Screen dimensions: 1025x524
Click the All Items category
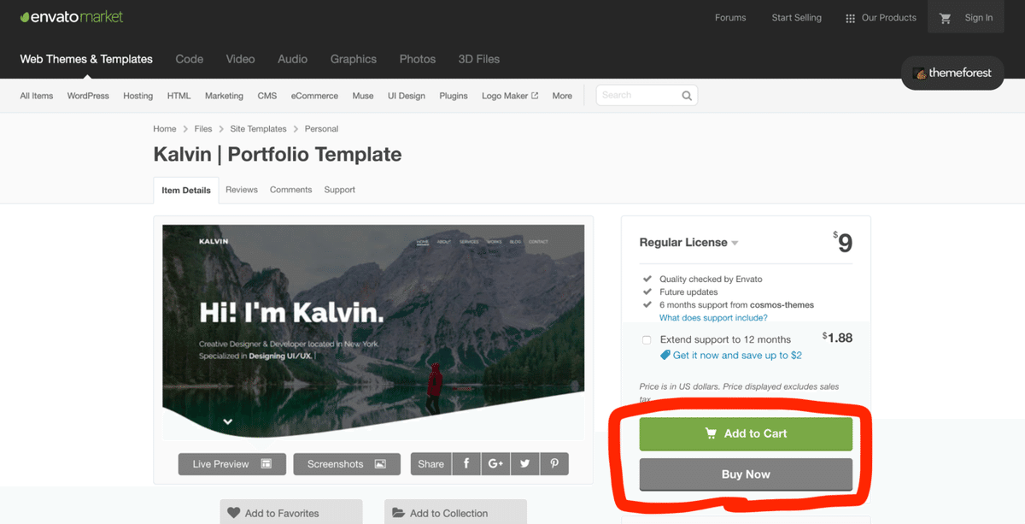[37, 96]
